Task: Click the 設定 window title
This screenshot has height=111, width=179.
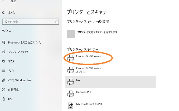Action: [x=13, y=1]
